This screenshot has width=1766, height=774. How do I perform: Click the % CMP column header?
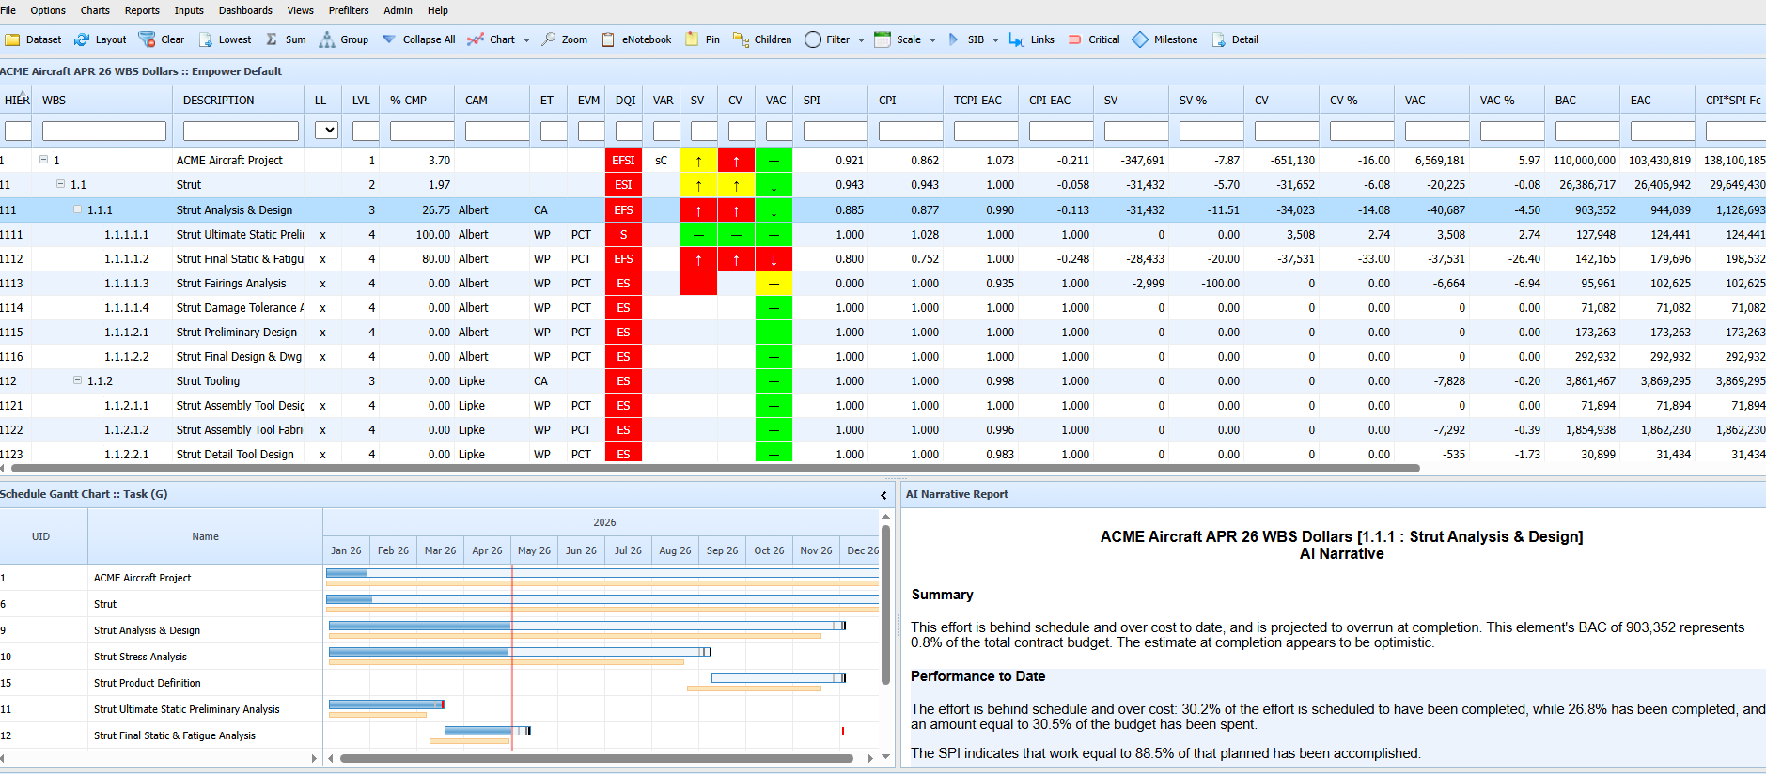[x=417, y=100]
